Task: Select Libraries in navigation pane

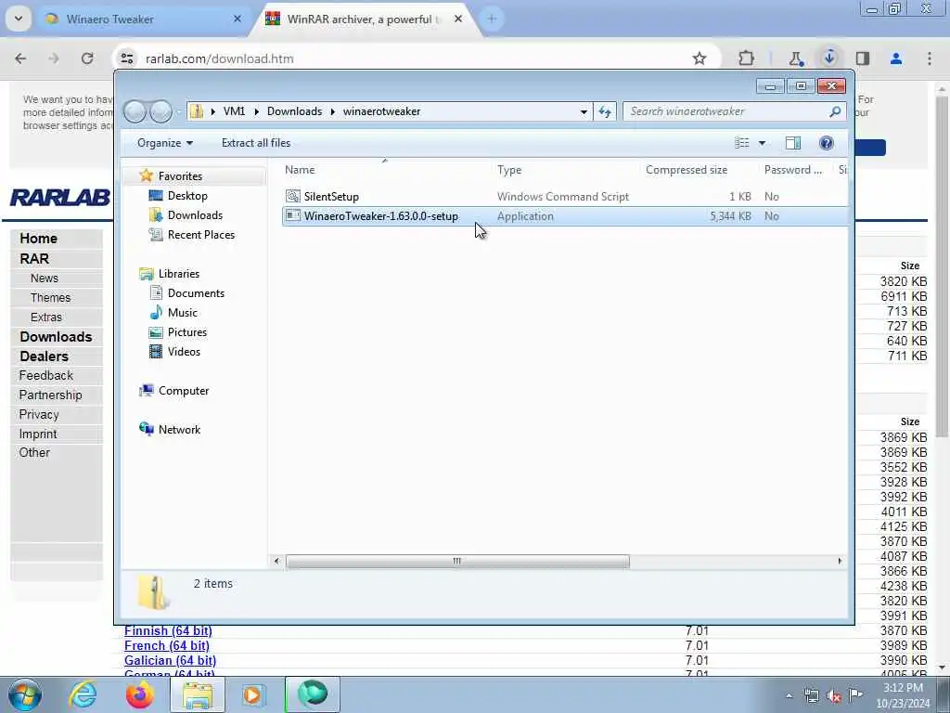Action: [x=179, y=274]
